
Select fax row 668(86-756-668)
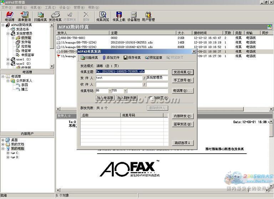tap(164, 38)
